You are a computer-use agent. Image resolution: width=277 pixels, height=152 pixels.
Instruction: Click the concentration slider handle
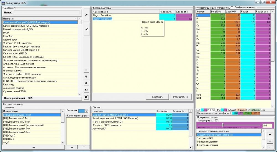coord(223,125)
